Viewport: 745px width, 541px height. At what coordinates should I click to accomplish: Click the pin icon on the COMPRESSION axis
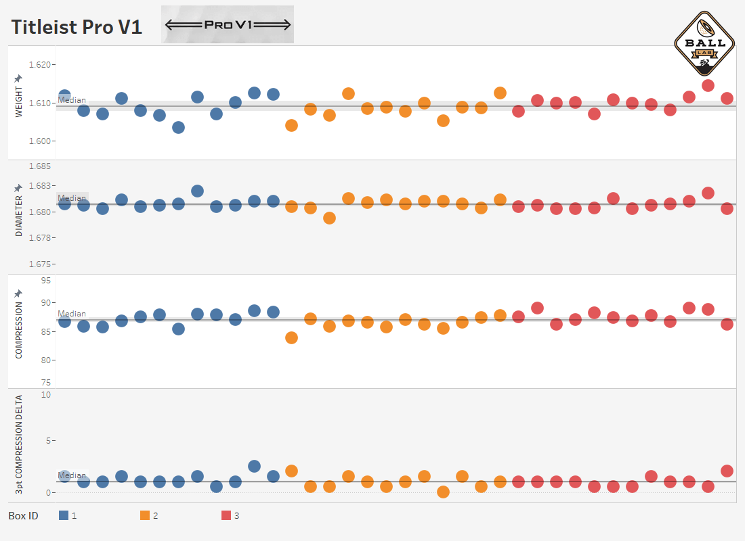coord(18,293)
